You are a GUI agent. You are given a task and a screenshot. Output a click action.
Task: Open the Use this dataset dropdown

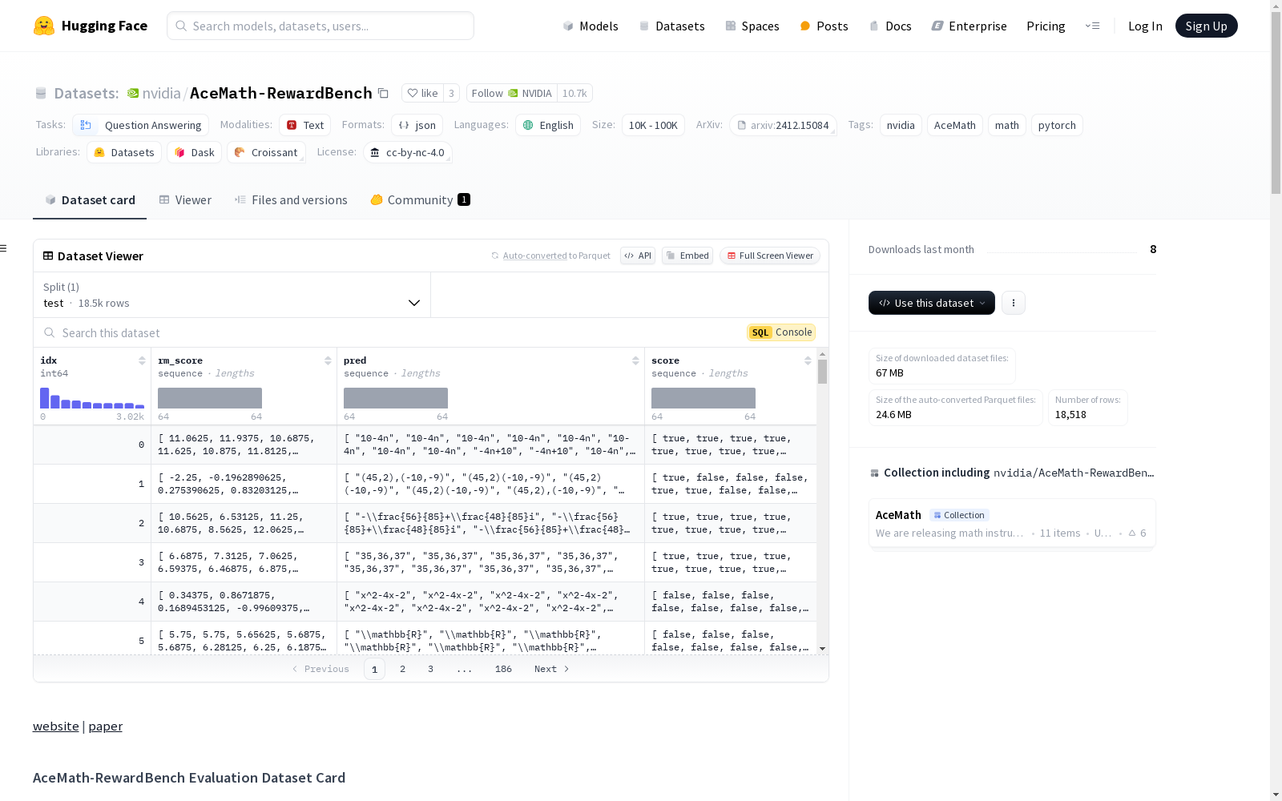932,303
